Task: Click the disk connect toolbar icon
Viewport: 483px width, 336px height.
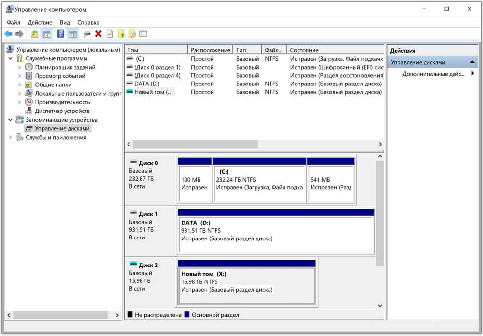Action: click(x=86, y=34)
